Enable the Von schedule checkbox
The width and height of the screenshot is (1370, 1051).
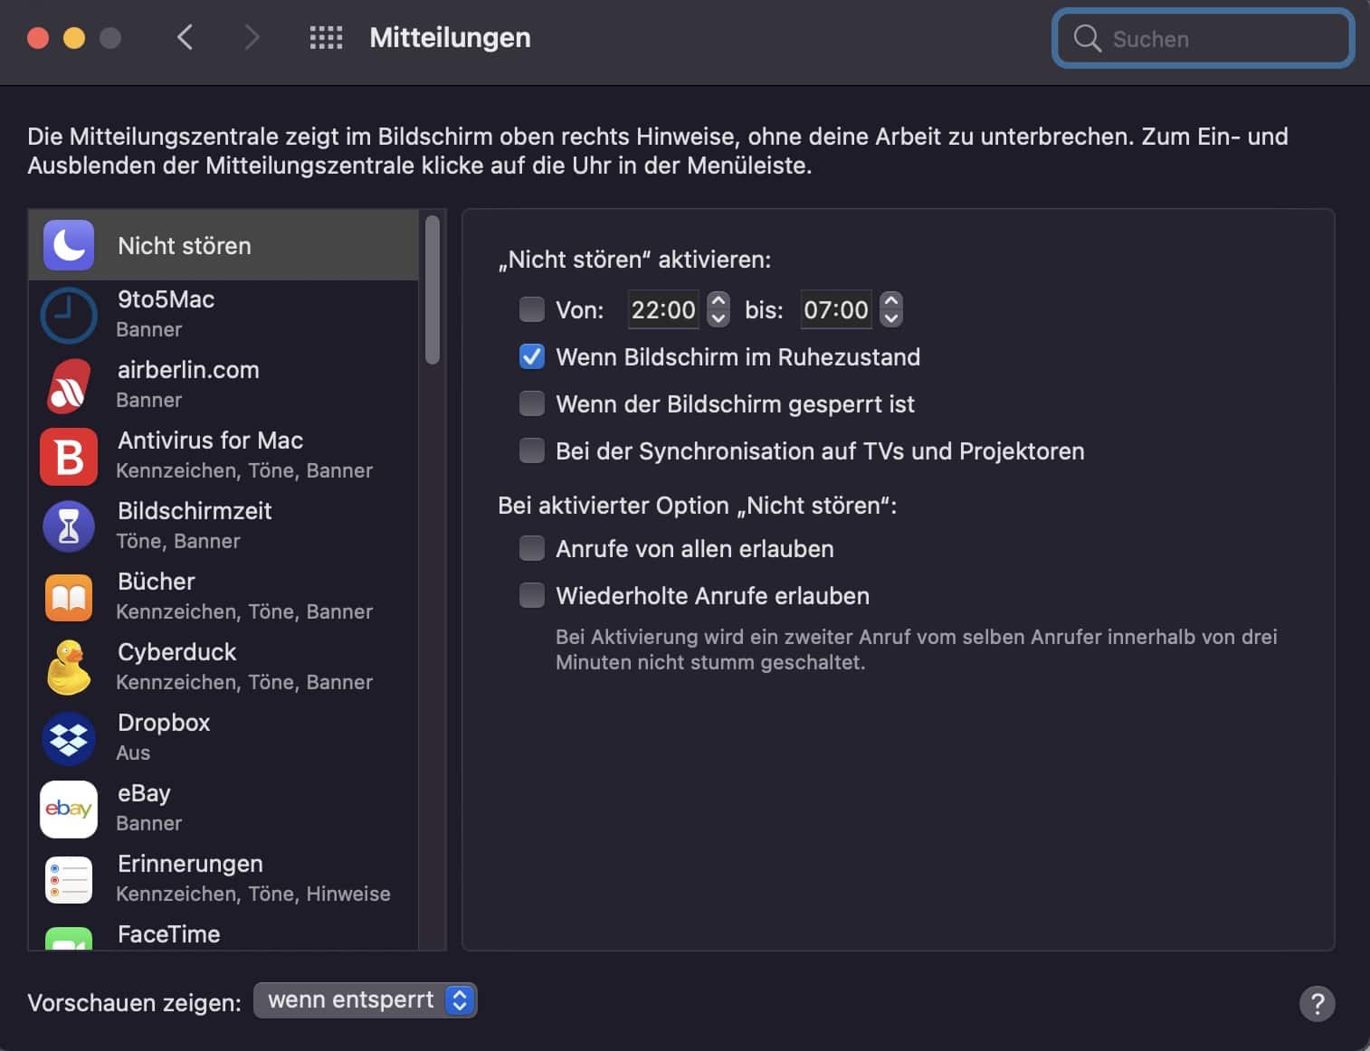pyautogui.click(x=532, y=309)
